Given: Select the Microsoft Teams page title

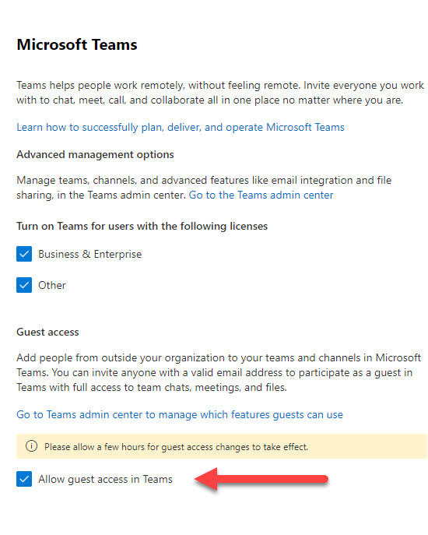Looking at the screenshot, I should 77,44.
